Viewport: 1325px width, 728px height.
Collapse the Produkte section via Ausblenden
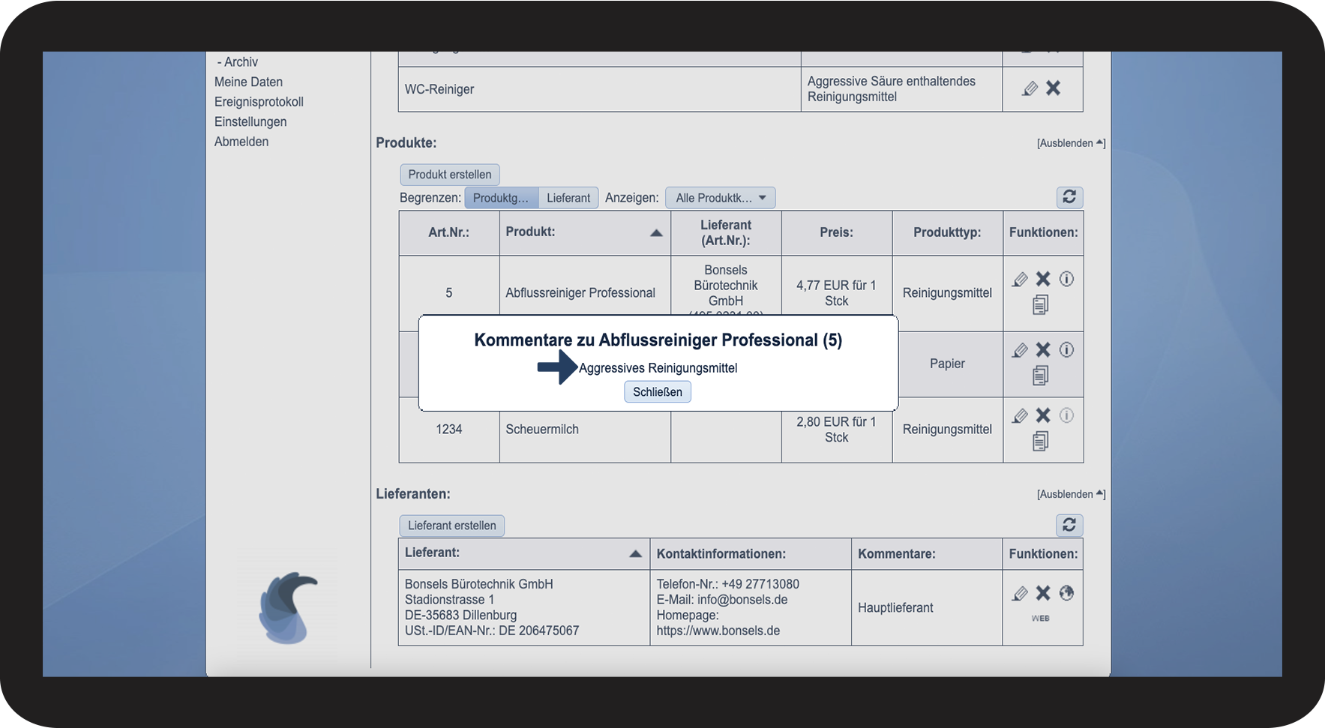pos(1070,143)
